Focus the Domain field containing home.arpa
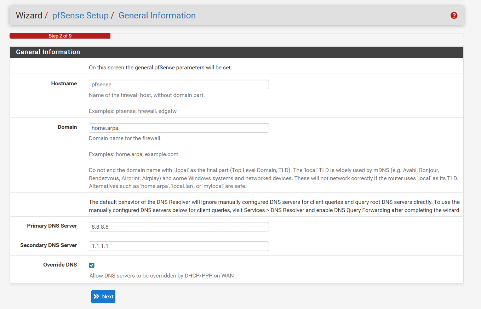This screenshot has height=309, width=481. coord(179,128)
